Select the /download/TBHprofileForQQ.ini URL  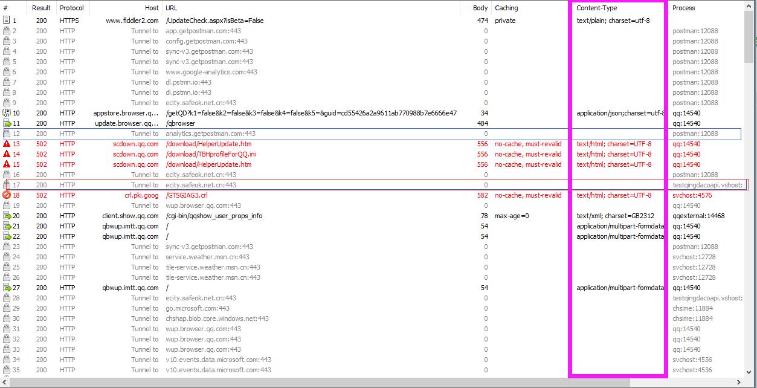(x=210, y=154)
